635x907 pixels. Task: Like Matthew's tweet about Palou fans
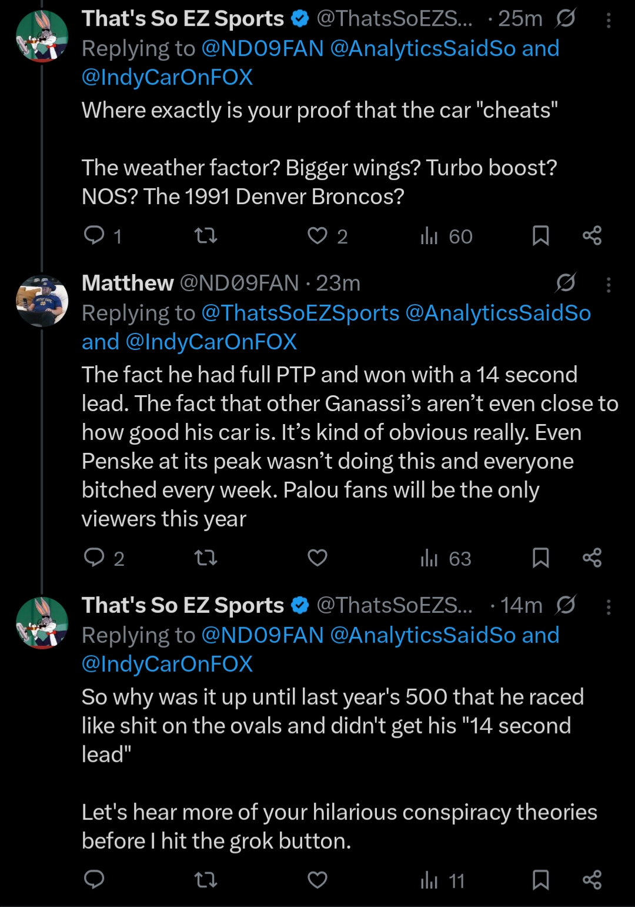click(x=317, y=558)
